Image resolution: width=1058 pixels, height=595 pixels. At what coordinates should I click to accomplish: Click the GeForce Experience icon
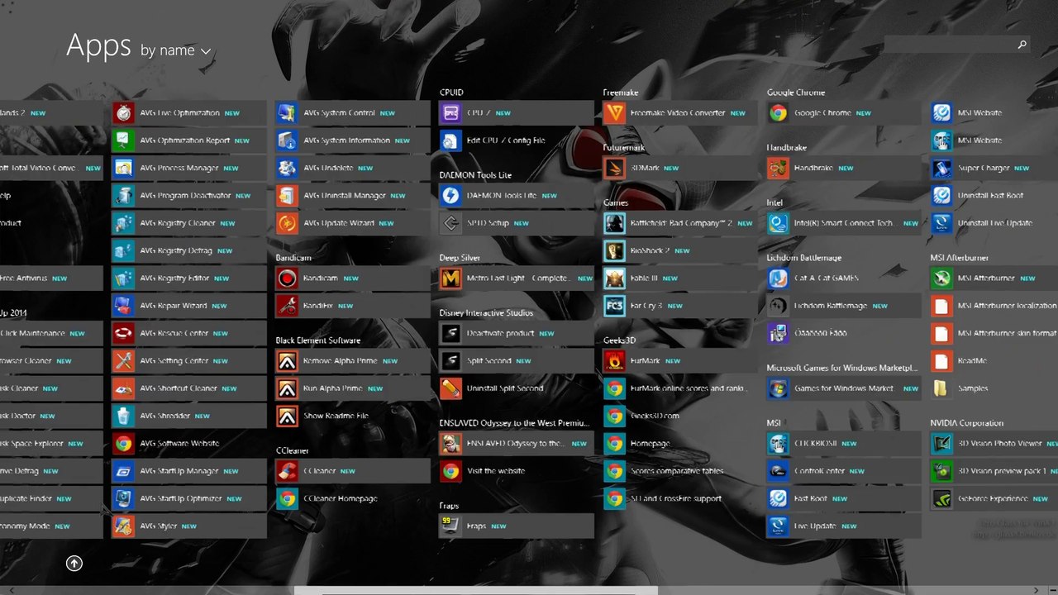coord(941,499)
